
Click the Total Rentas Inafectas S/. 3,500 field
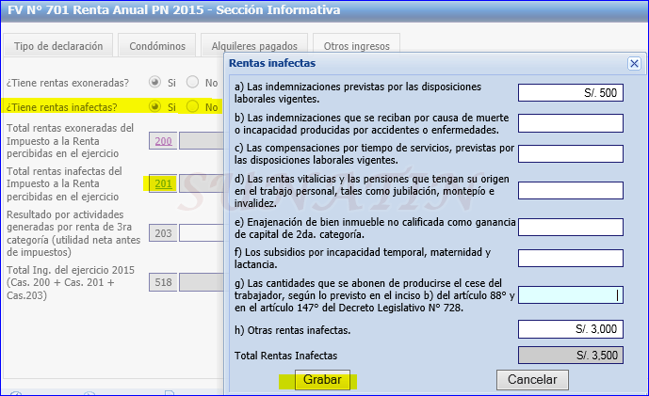click(571, 355)
